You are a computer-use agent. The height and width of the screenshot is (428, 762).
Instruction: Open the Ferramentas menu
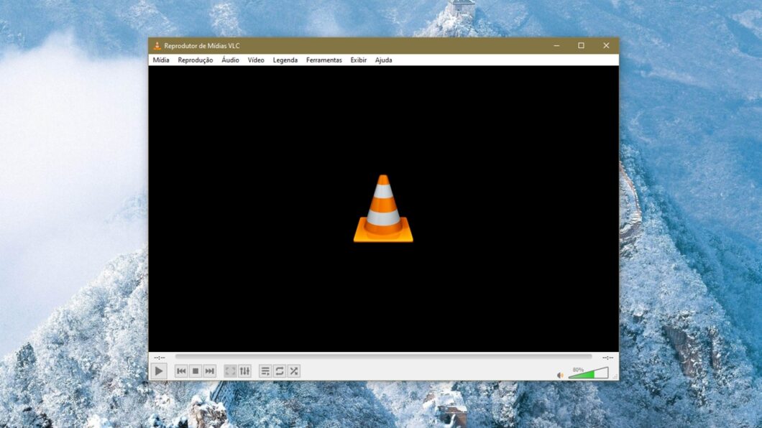coord(323,60)
